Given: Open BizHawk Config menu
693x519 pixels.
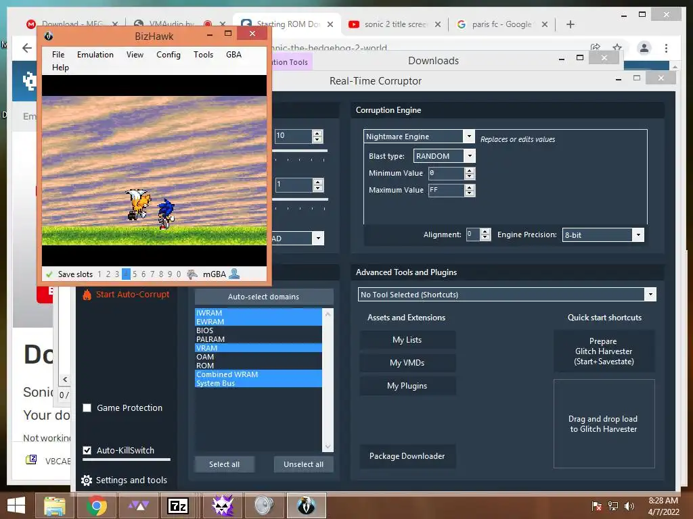Looking at the screenshot, I should pyautogui.click(x=169, y=54).
